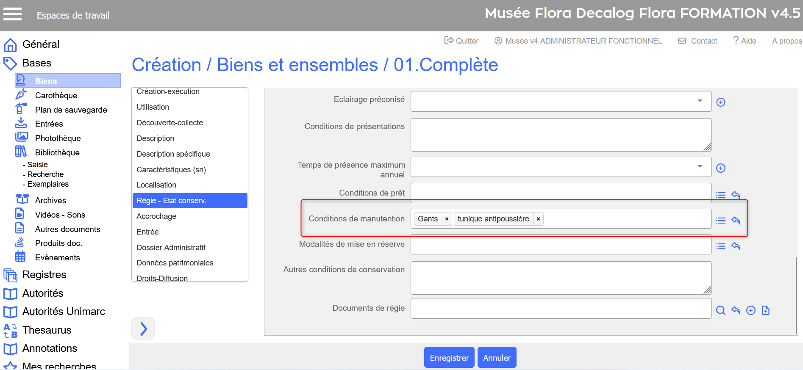
Task: Select the Localisation section
Action: 156,185
